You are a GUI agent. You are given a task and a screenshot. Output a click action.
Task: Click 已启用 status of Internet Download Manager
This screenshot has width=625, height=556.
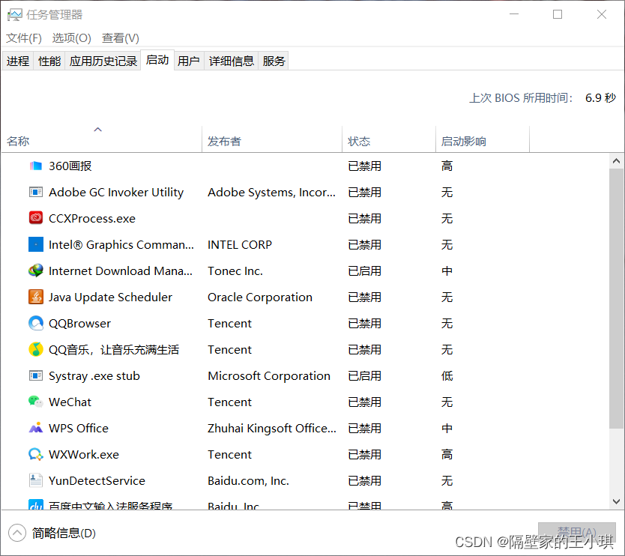364,271
